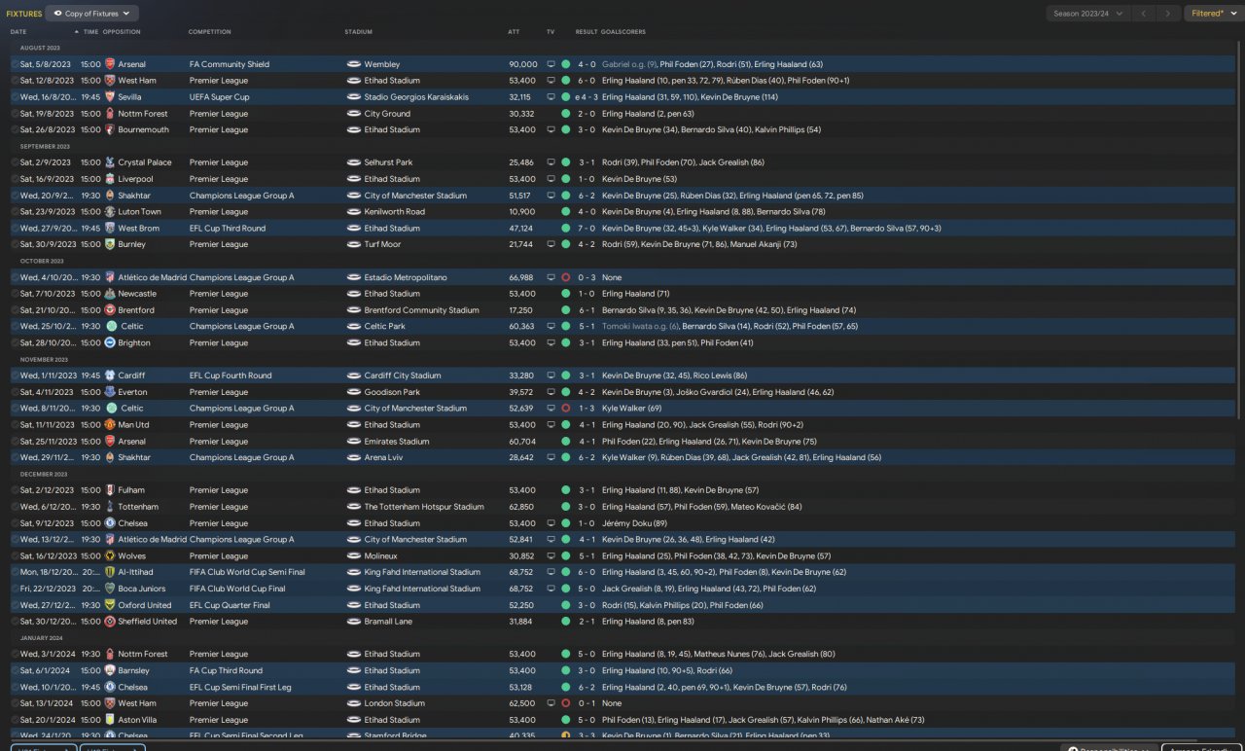Click the Brighton club badge
Image resolution: width=1245 pixels, height=751 pixels.
111,342
